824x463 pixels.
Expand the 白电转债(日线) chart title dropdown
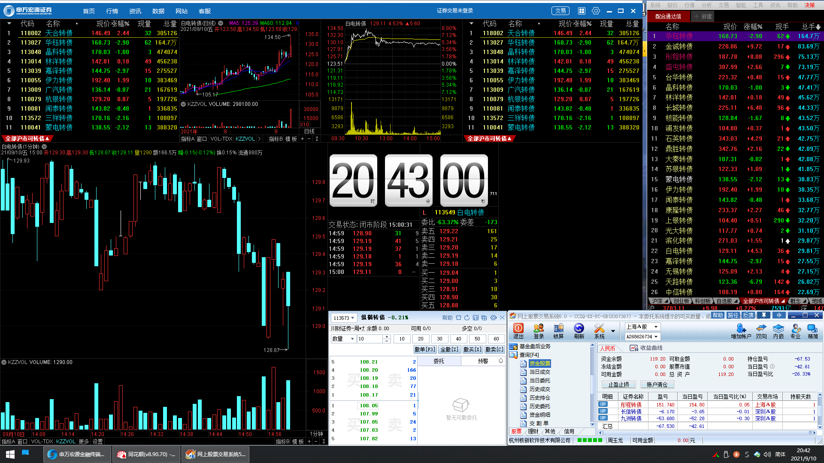coord(221,23)
